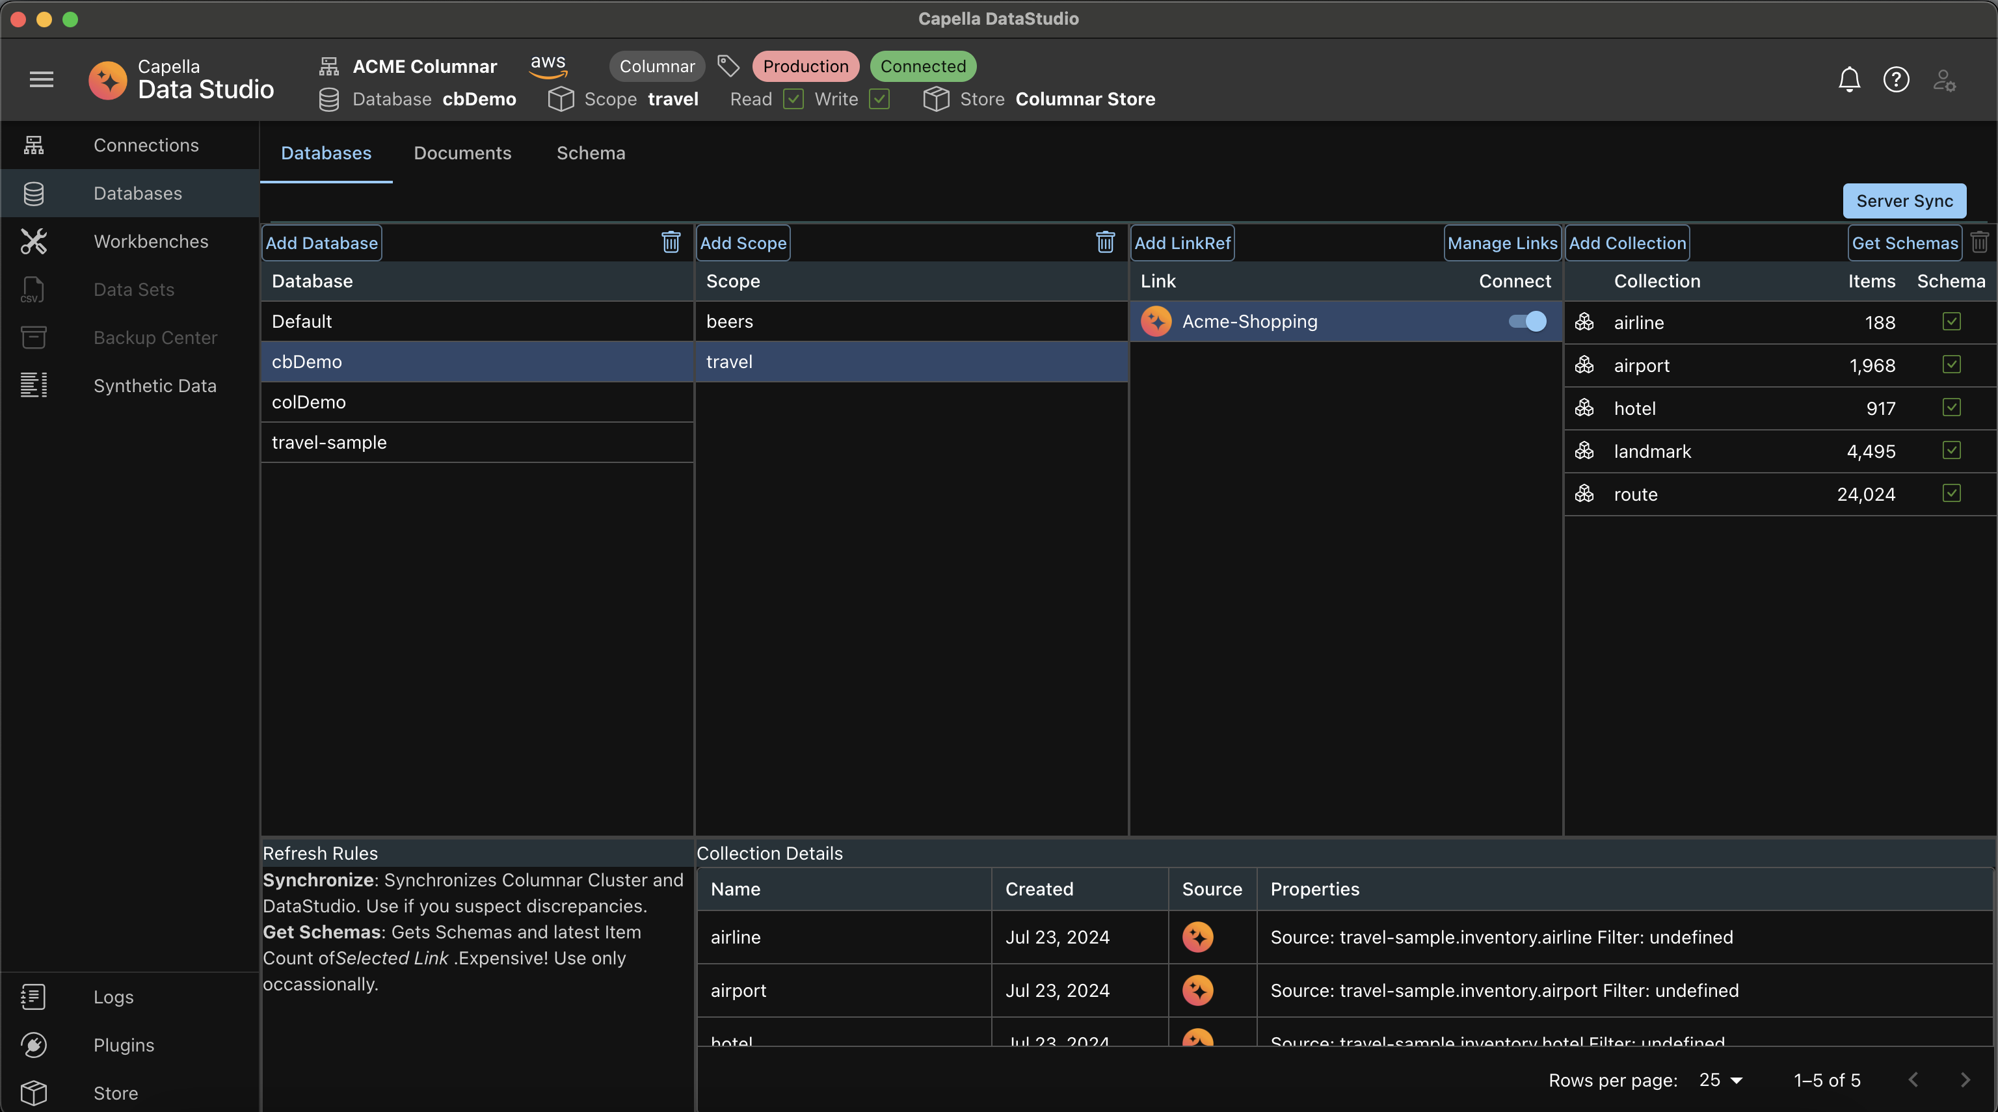The width and height of the screenshot is (1998, 1112).
Task: Go to next page of collection details
Action: 1965,1080
